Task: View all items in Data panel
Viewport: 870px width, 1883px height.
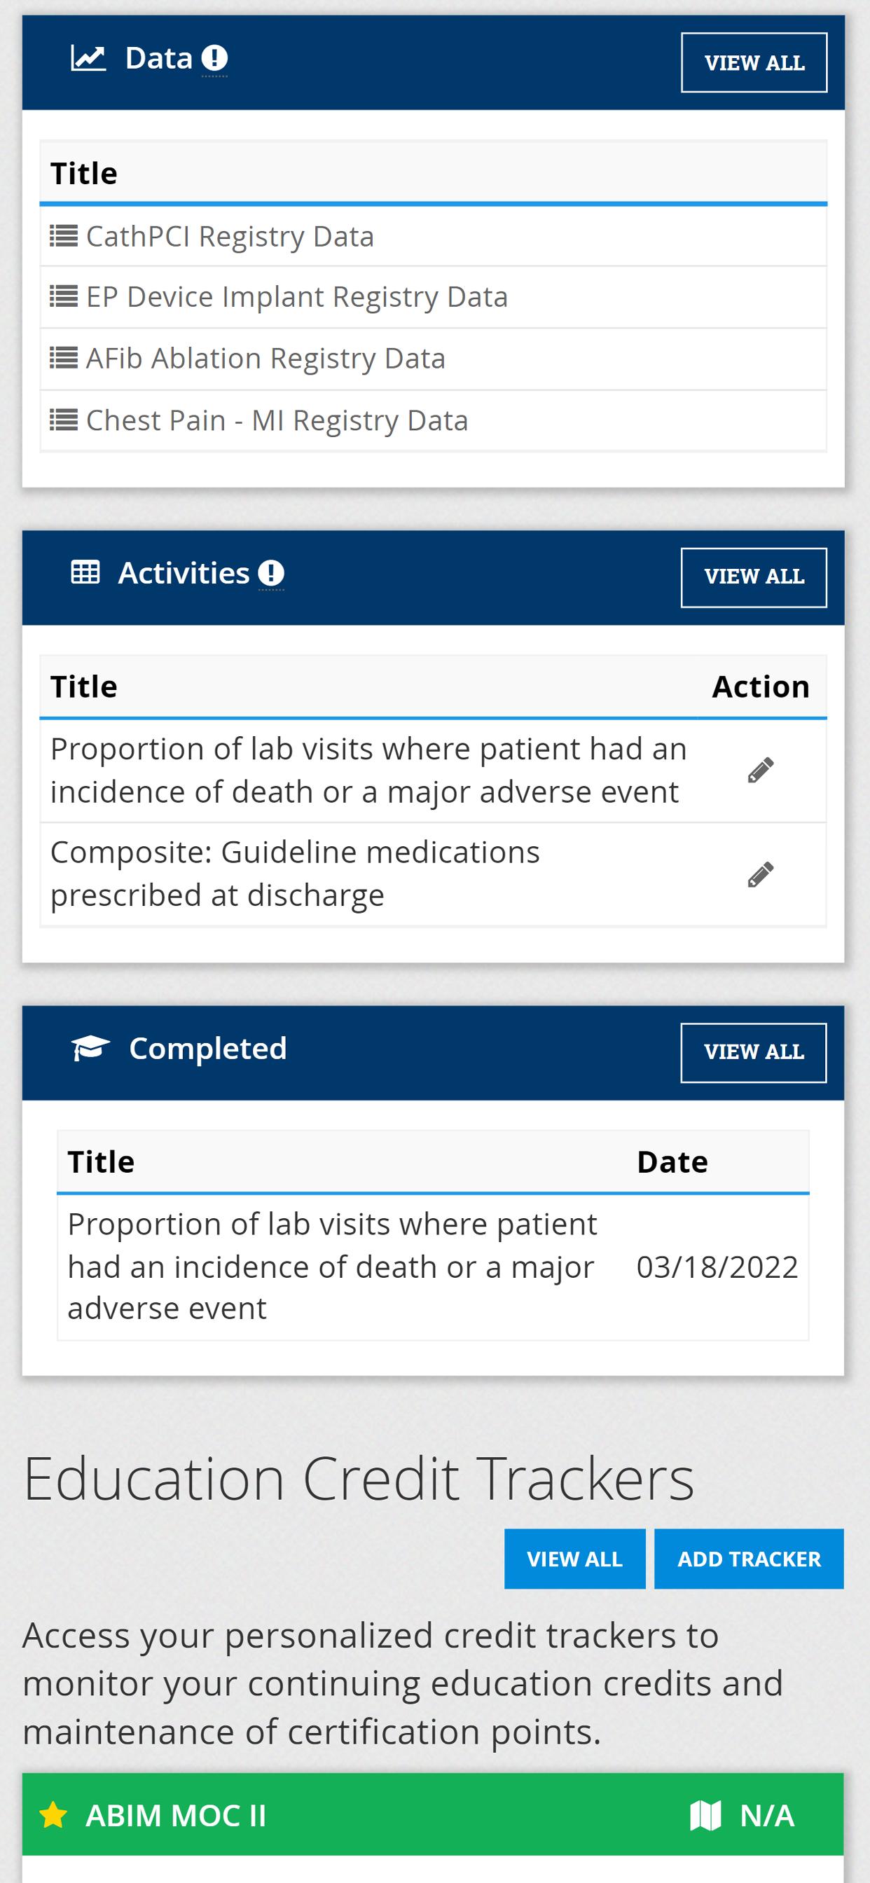Action: [x=754, y=63]
